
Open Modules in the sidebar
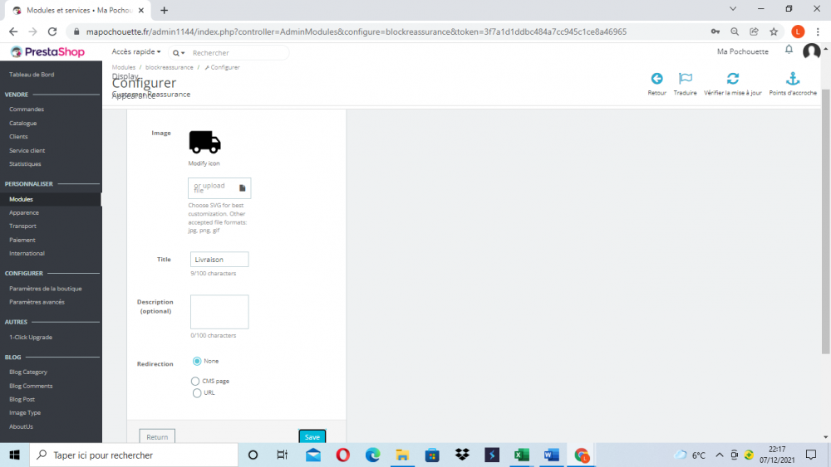[22, 199]
